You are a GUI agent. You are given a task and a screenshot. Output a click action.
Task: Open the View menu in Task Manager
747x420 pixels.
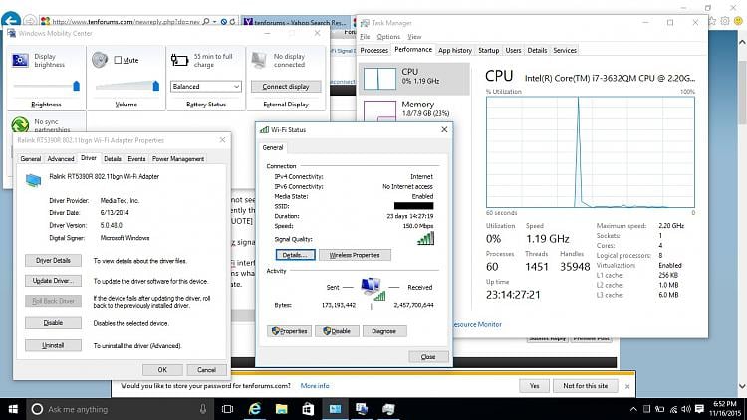[x=414, y=37]
